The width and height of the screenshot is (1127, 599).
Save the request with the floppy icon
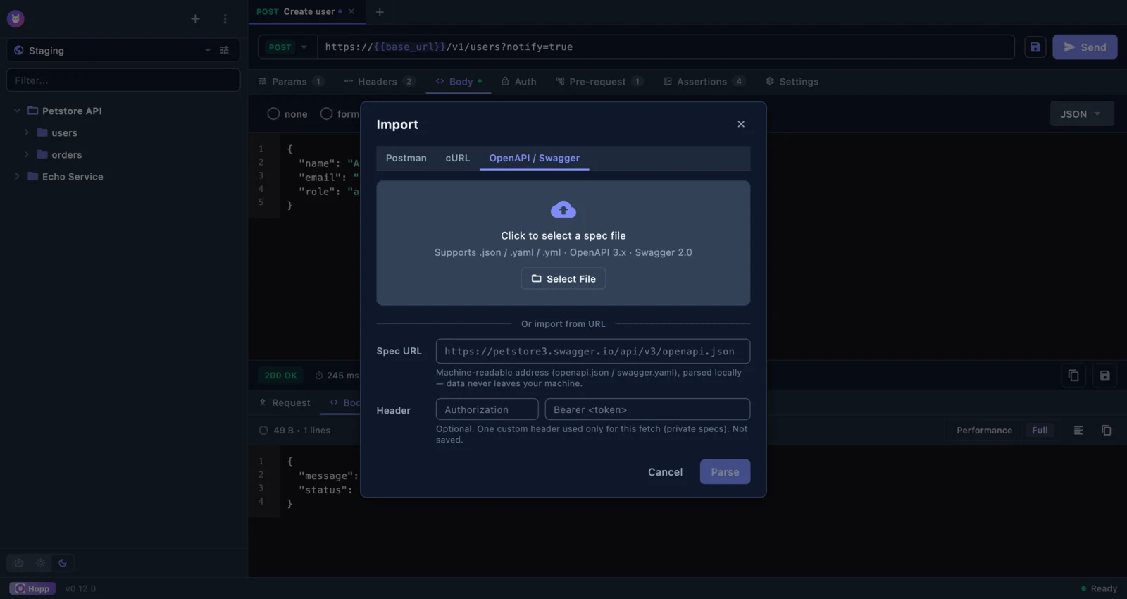pos(1035,47)
